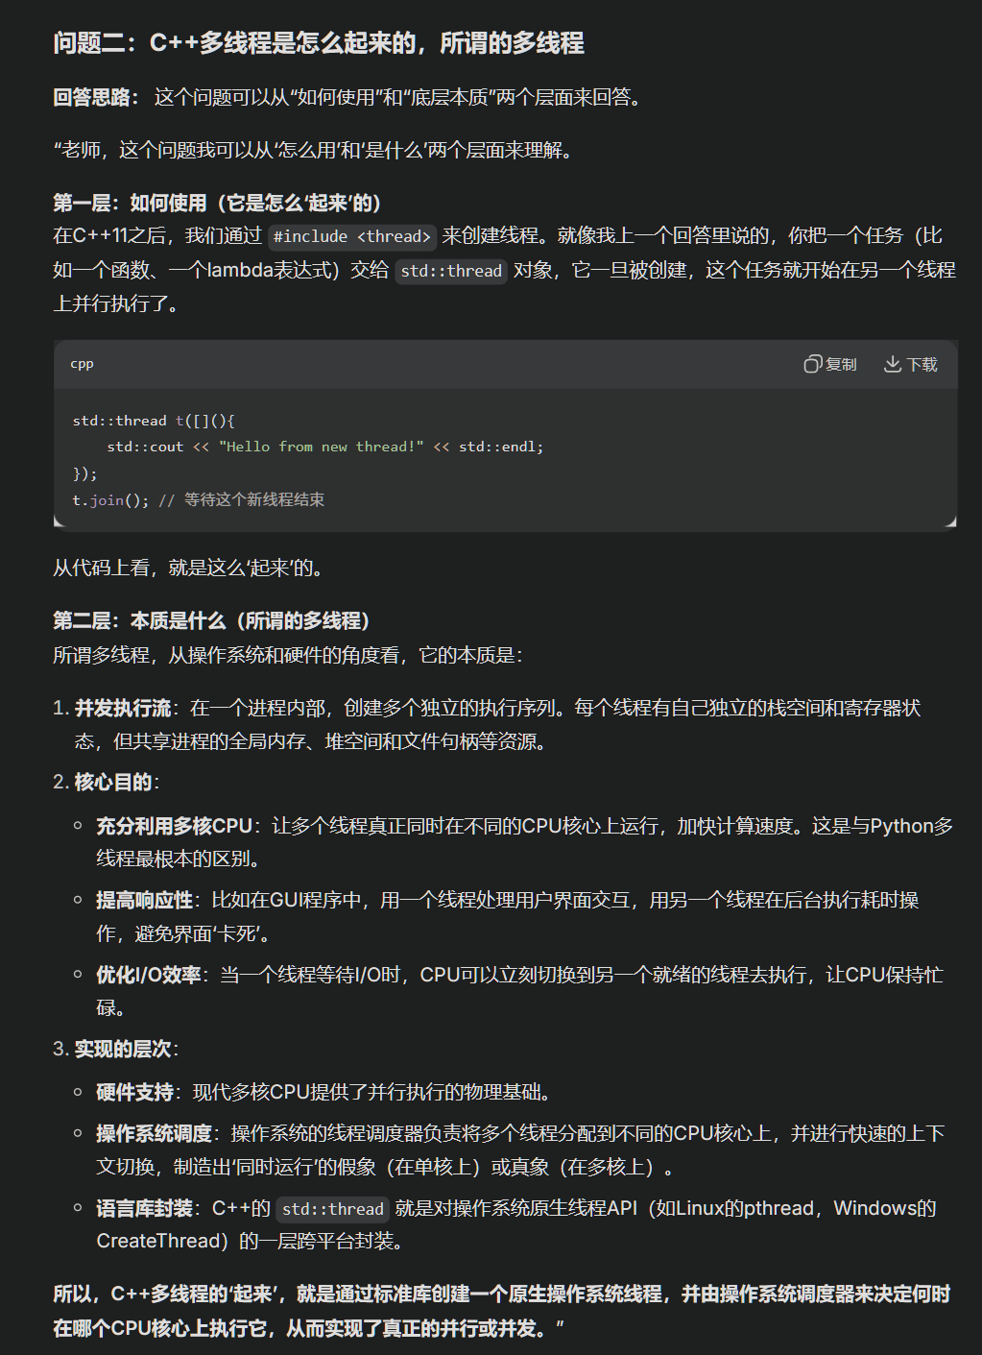Click inline code std::thread after 交给
The image size is (982, 1355).
tap(451, 271)
